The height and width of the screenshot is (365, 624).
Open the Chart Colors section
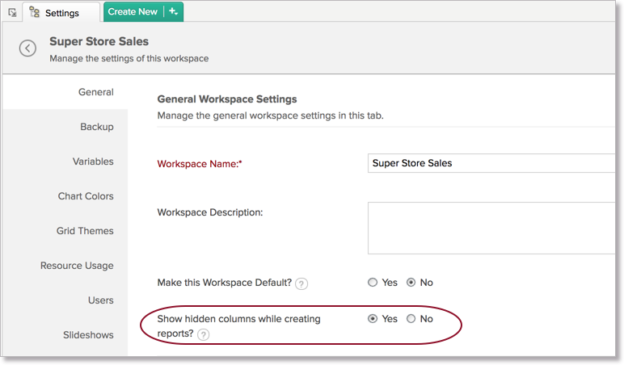(86, 196)
